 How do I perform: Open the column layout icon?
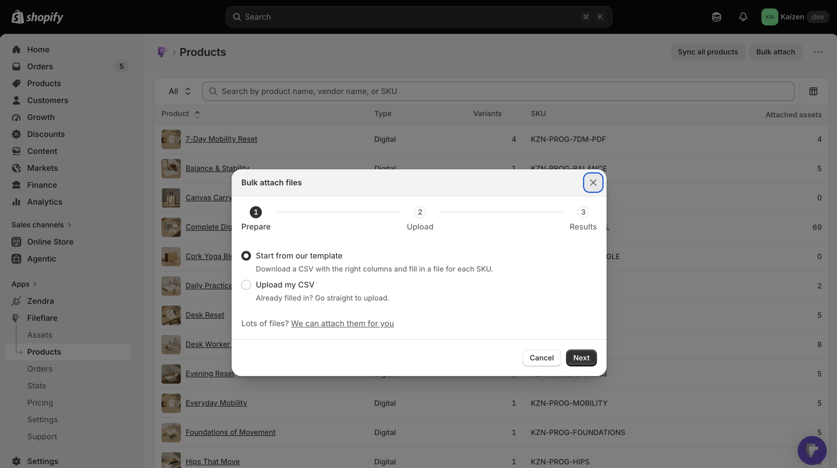813,91
